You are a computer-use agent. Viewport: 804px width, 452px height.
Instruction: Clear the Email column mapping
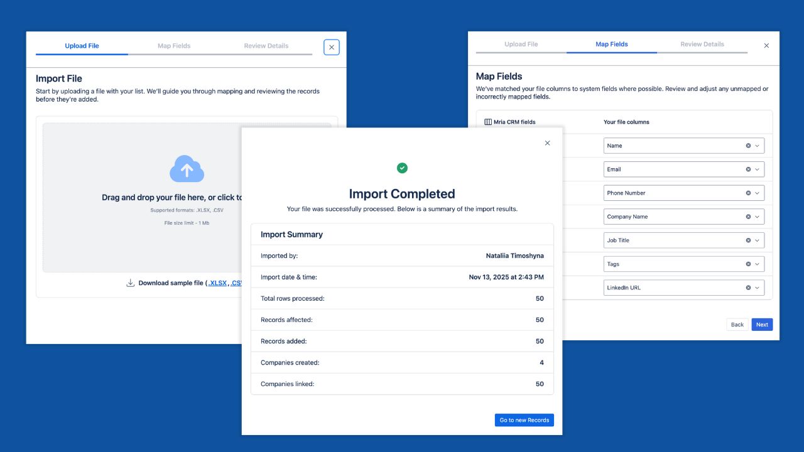[748, 169]
